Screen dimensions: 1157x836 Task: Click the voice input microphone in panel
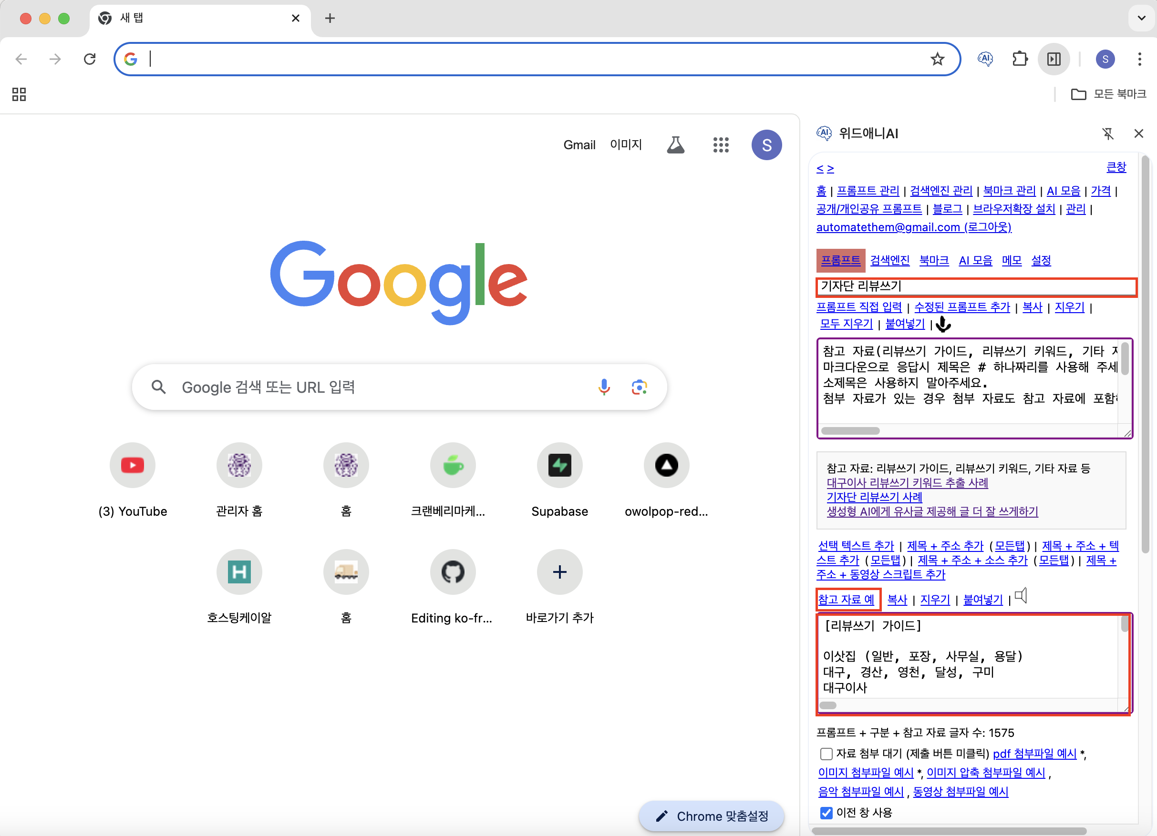(943, 324)
